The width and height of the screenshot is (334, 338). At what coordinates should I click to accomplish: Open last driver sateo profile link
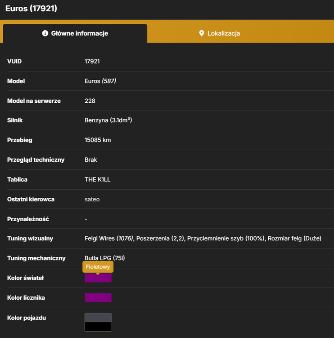[x=92, y=199]
